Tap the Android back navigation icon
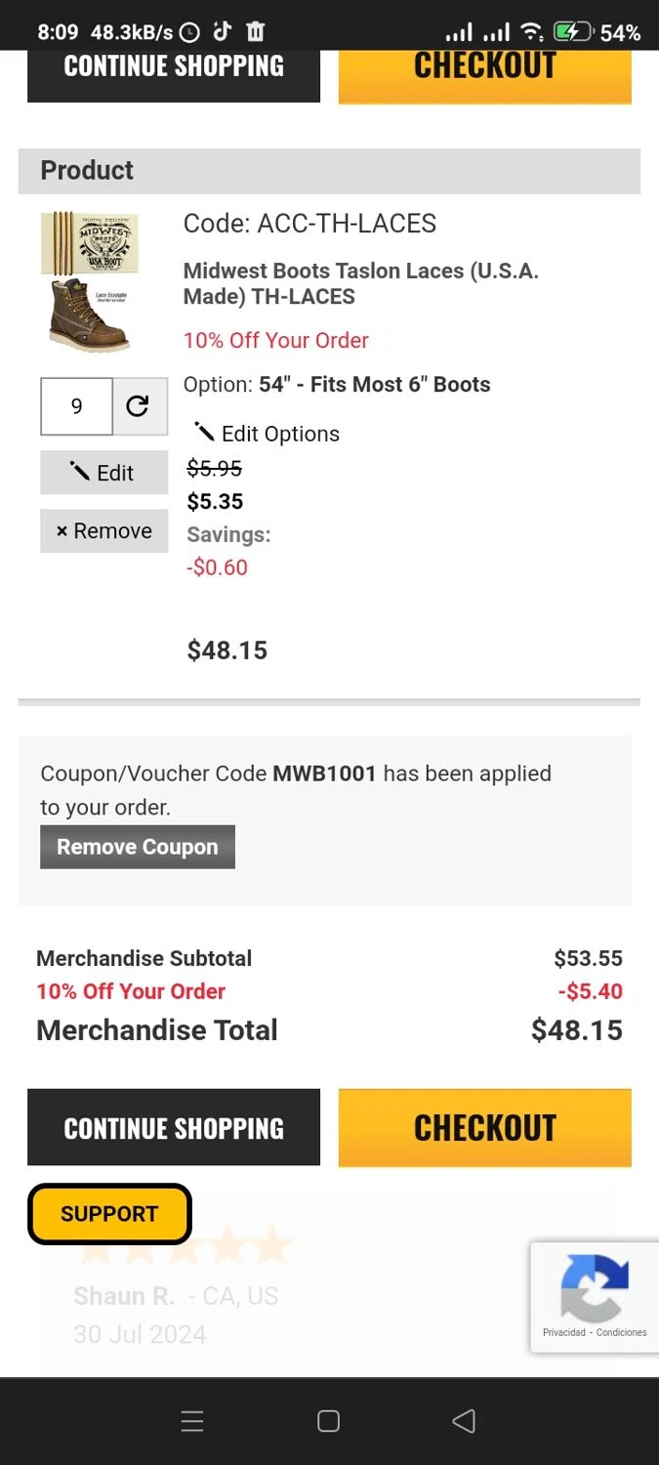Viewport: 659px width, 1465px height. pyautogui.click(x=464, y=1421)
